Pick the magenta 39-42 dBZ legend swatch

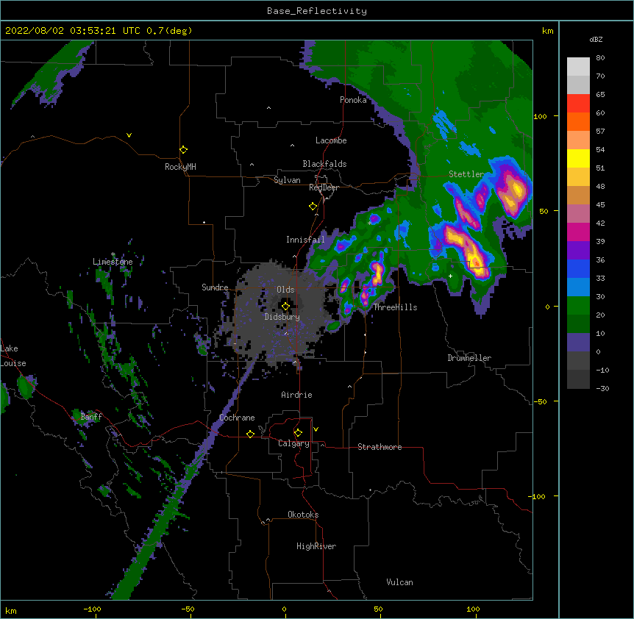(x=578, y=232)
